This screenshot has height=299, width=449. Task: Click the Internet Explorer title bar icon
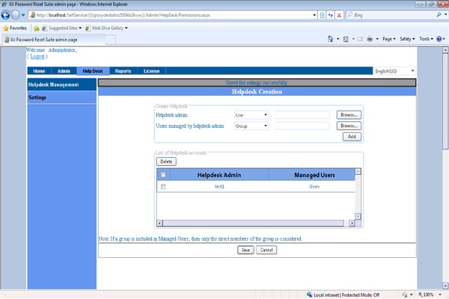tap(4, 4)
